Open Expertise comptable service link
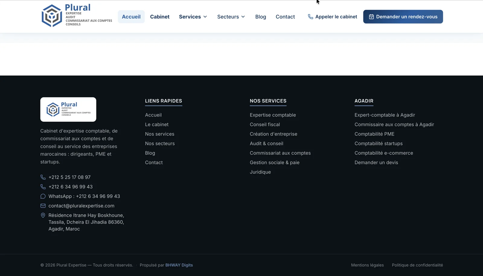The width and height of the screenshot is (483, 276). coord(273,115)
